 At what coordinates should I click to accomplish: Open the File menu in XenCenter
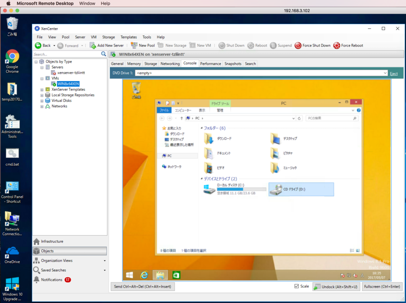(40, 37)
